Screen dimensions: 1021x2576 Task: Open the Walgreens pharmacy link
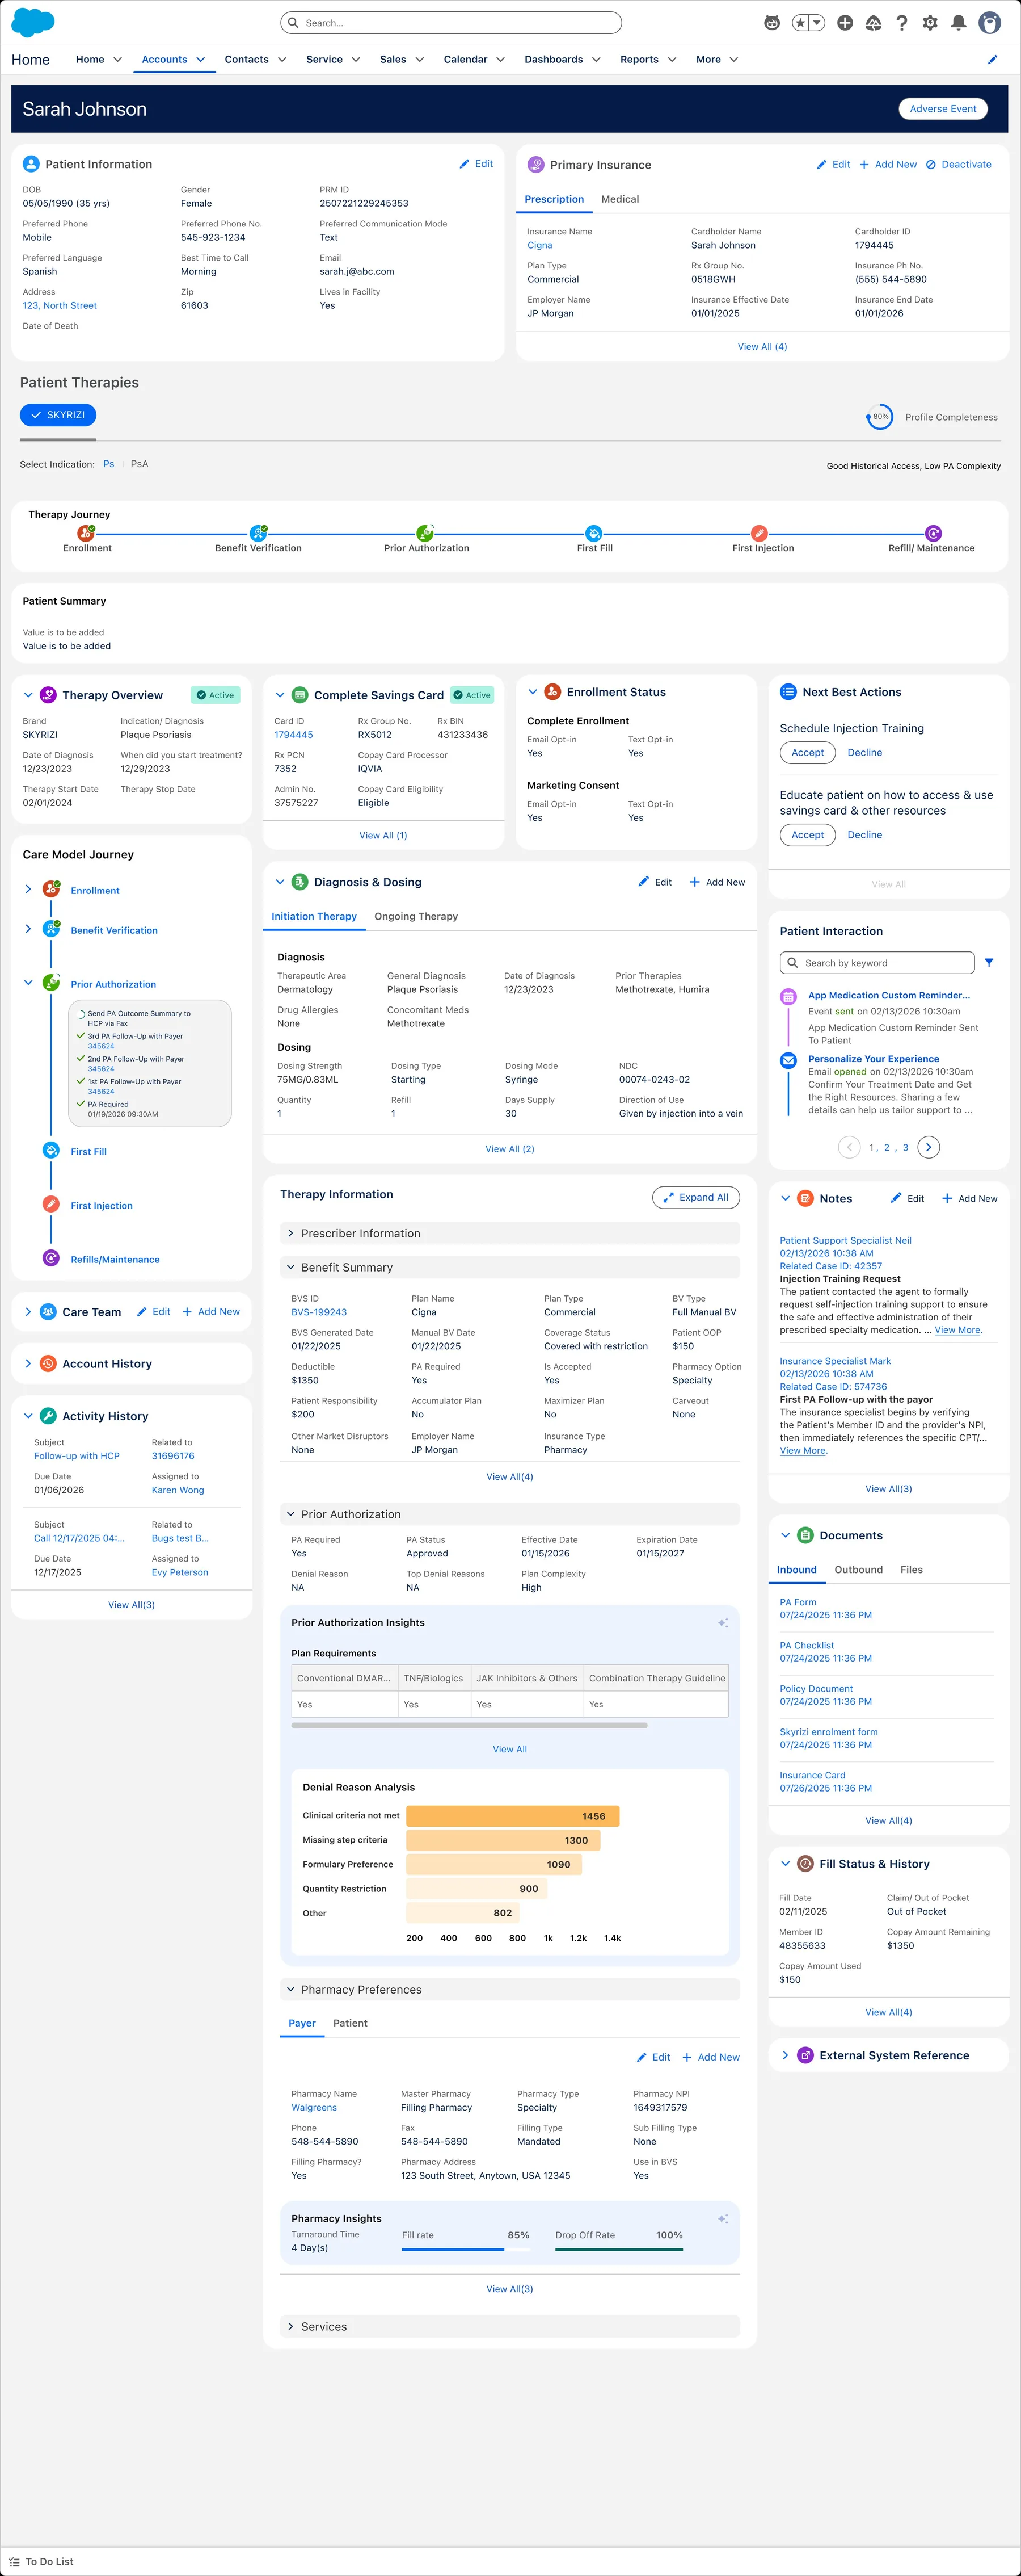pos(314,2108)
